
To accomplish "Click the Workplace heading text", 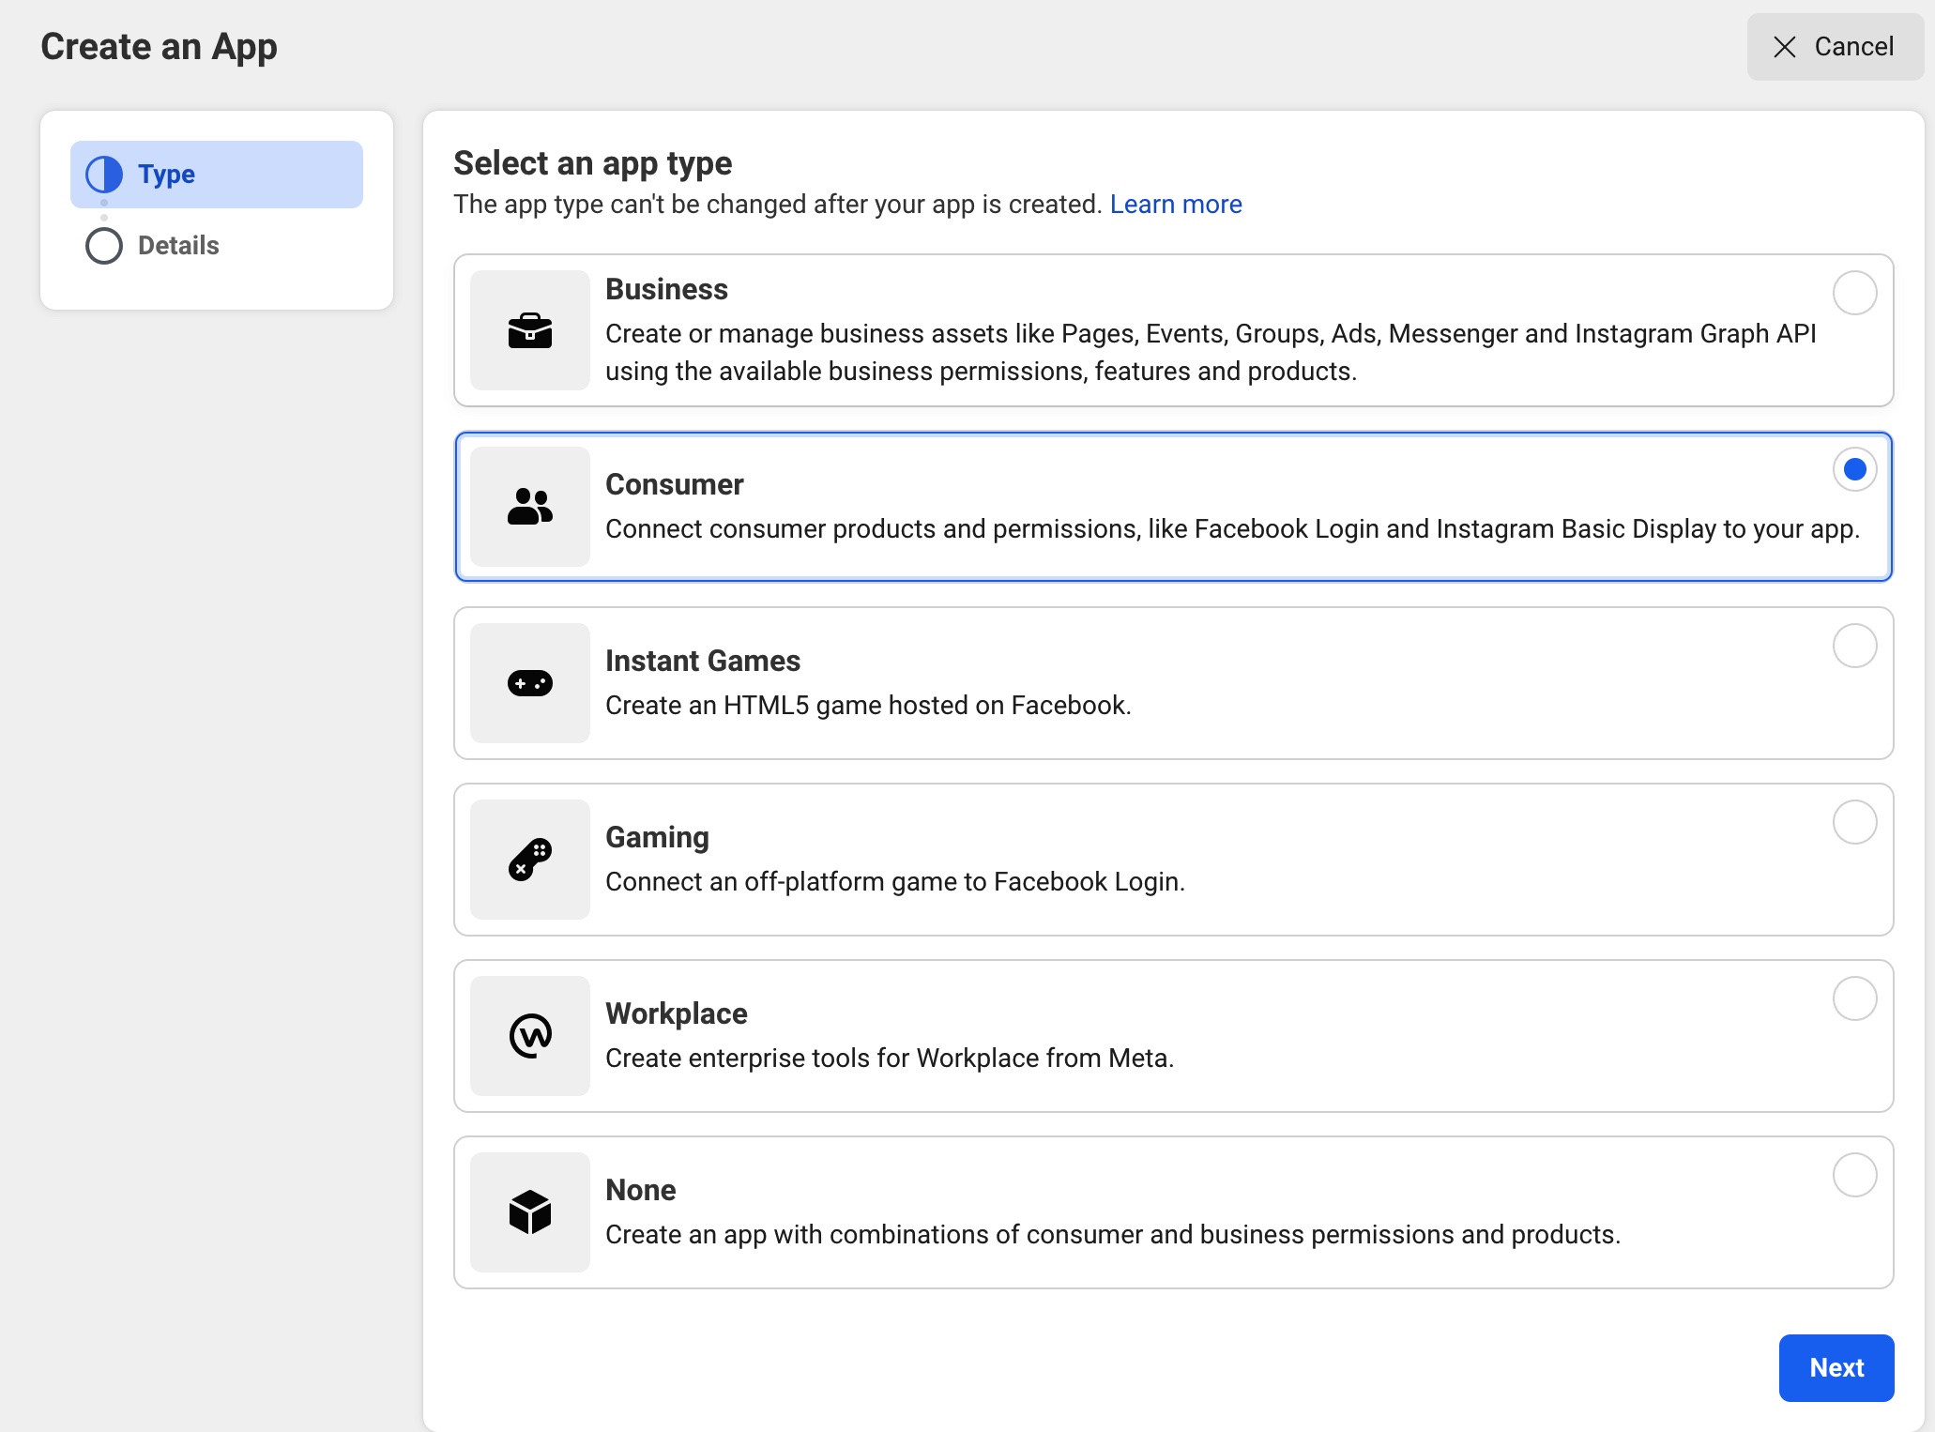I will click(677, 1013).
